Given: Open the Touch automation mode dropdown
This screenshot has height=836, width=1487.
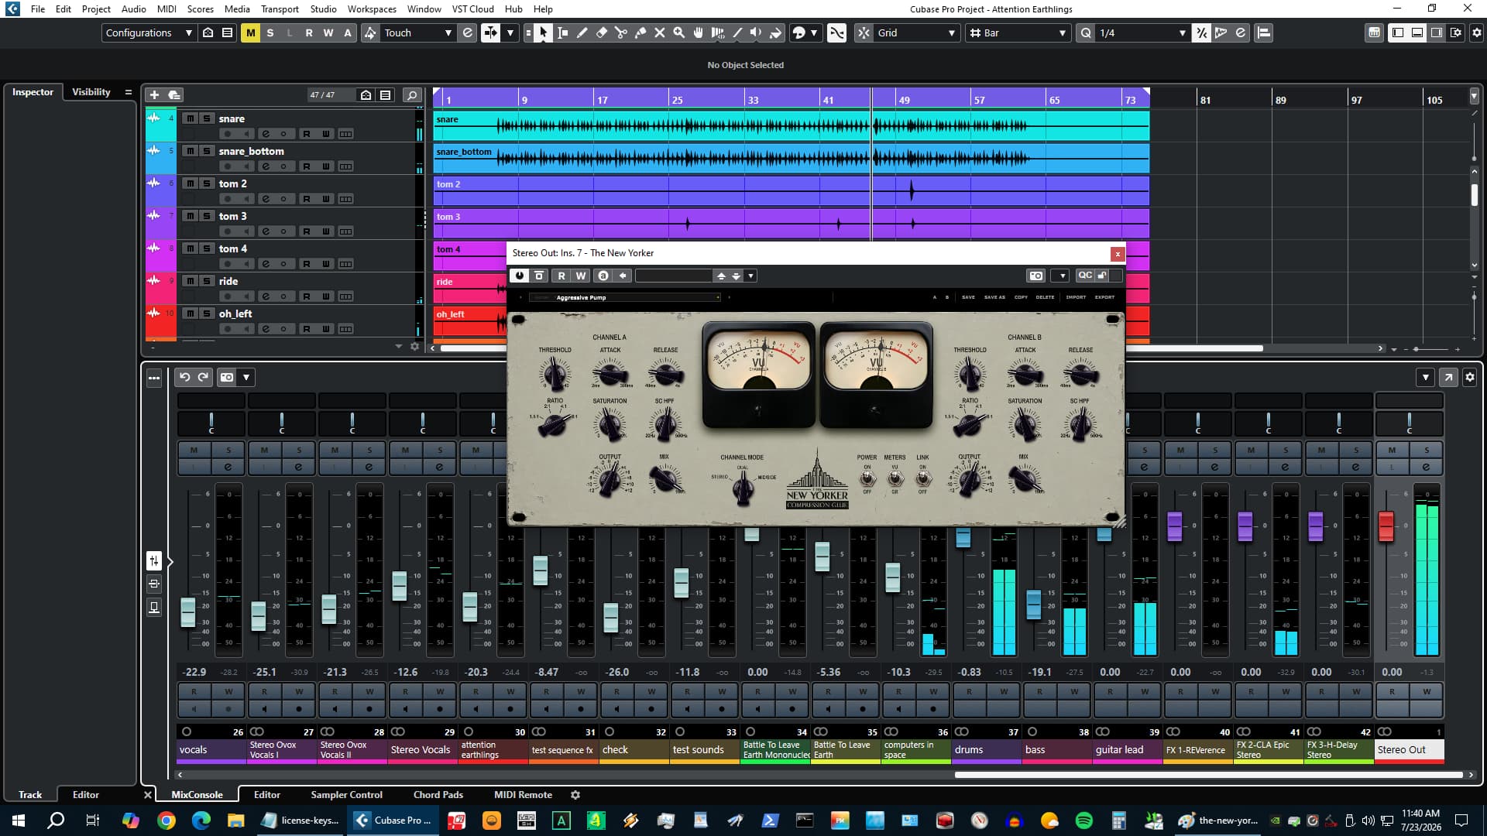Looking at the screenshot, I should click(417, 33).
